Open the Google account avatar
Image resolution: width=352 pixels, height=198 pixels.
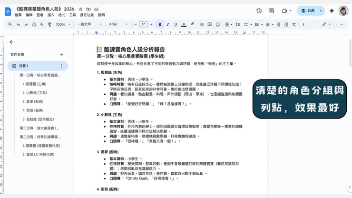point(343,11)
